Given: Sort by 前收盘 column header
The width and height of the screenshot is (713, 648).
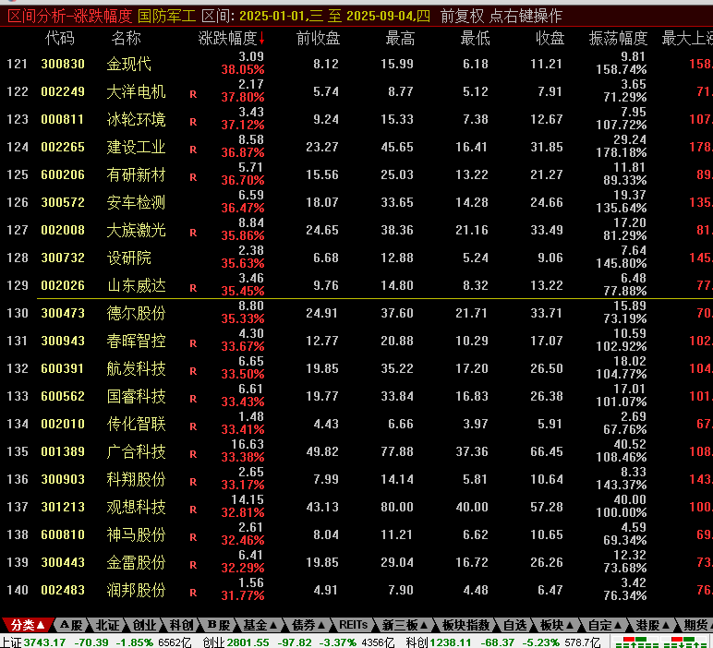Looking at the screenshot, I should coord(318,38).
